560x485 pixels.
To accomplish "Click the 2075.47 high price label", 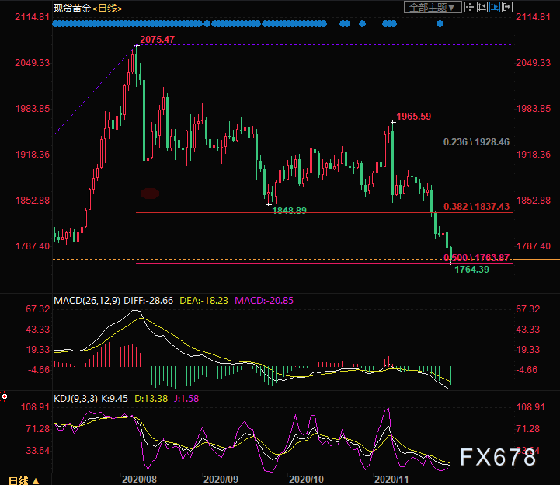I will (x=157, y=39).
